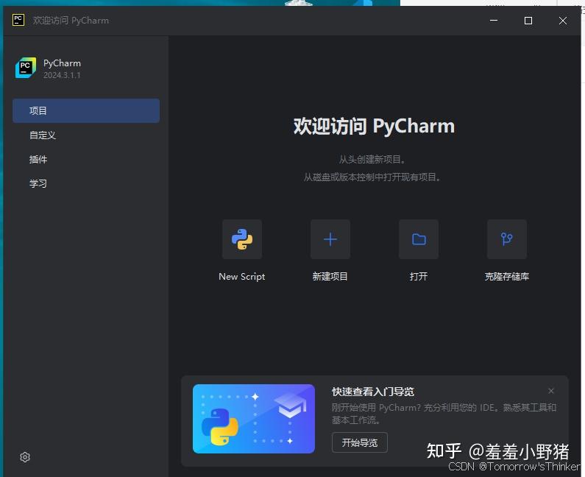
Task: Click the onboarding tour thumbnail image
Action: [254, 419]
